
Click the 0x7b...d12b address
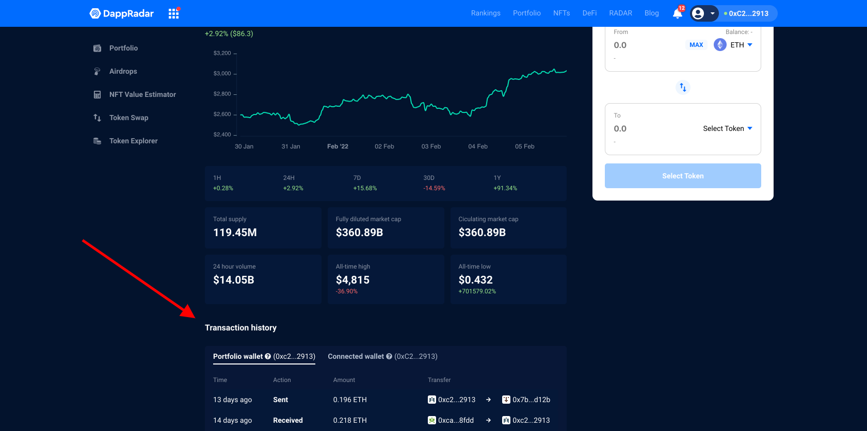coord(531,400)
